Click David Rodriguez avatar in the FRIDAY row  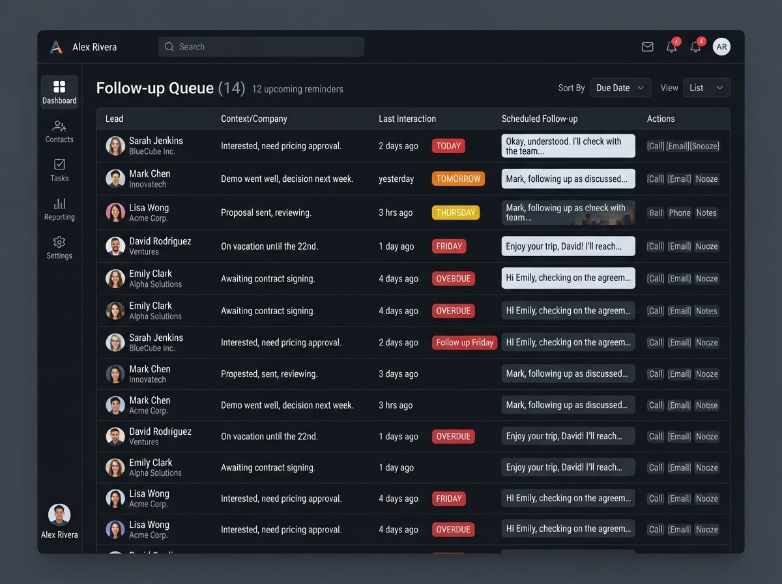tap(115, 246)
